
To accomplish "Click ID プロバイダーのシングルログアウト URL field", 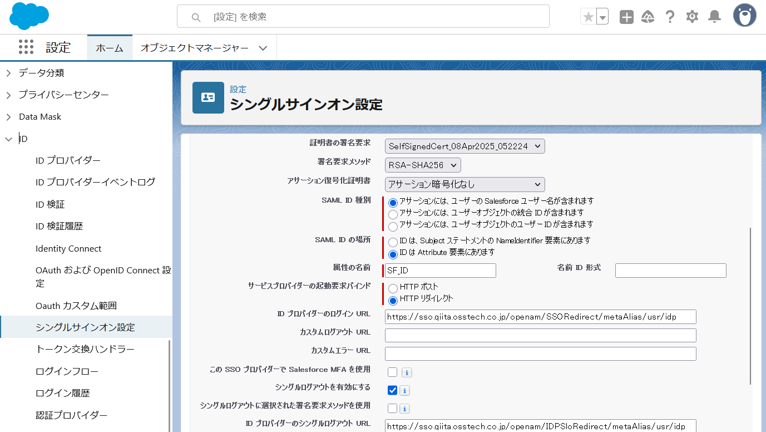I will 541,426.
